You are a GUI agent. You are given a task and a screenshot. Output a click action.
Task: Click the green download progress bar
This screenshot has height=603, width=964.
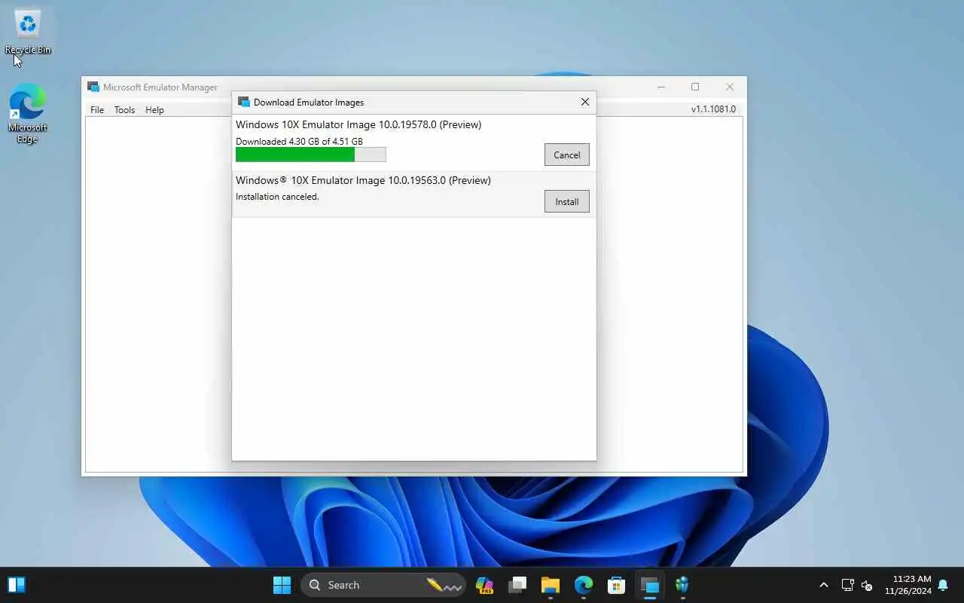[310, 155]
